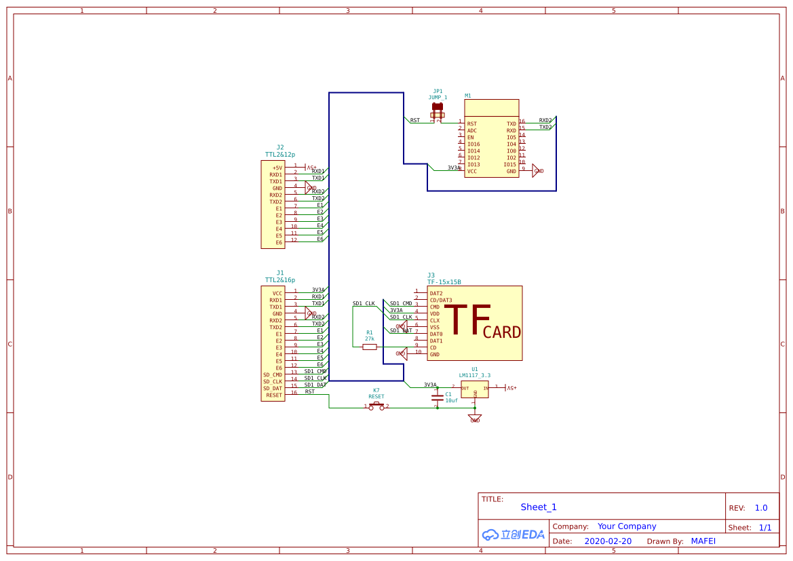This screenshot has height=561, width=793.
Task: Click the +5V power flag at U1 IN
Action: [x=511, y=388]
